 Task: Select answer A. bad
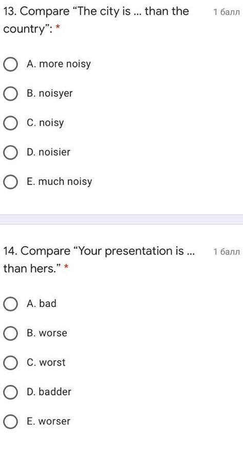tap(11, 304)
